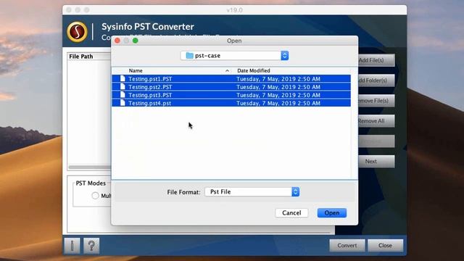The width and height of the screenshot is (464, 261).
Task: Open the info button at bottom left
Action: (72, 246)
